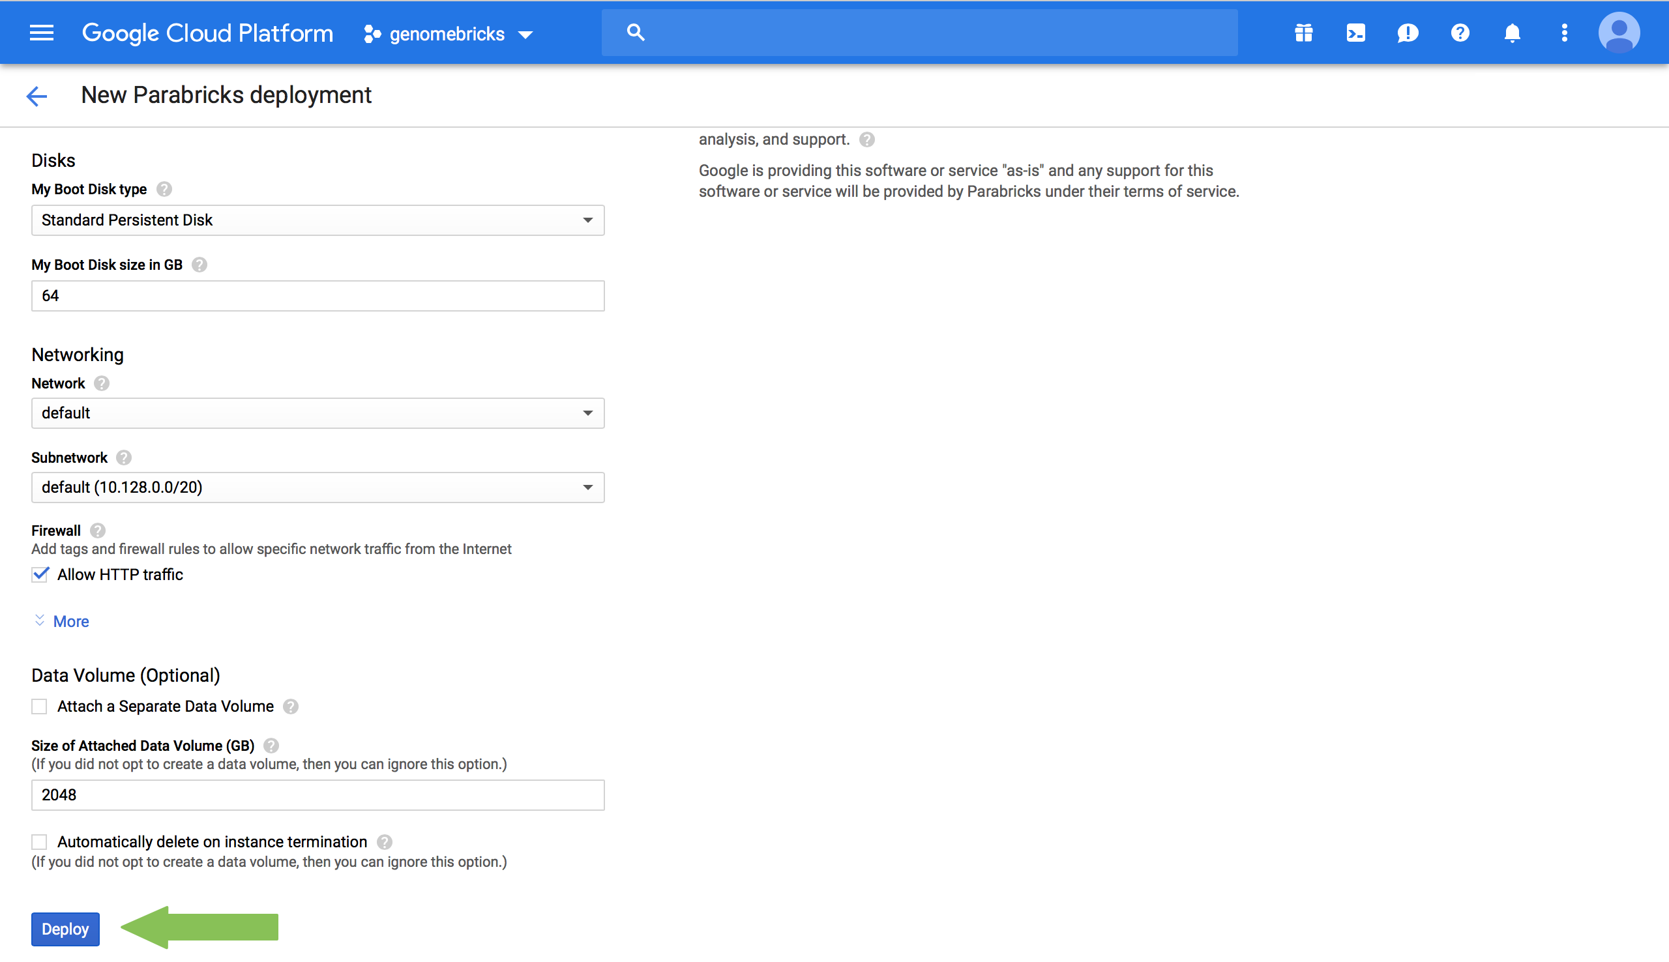Open the Subnetwork dropdown
1669x962 pixels.
317,488
